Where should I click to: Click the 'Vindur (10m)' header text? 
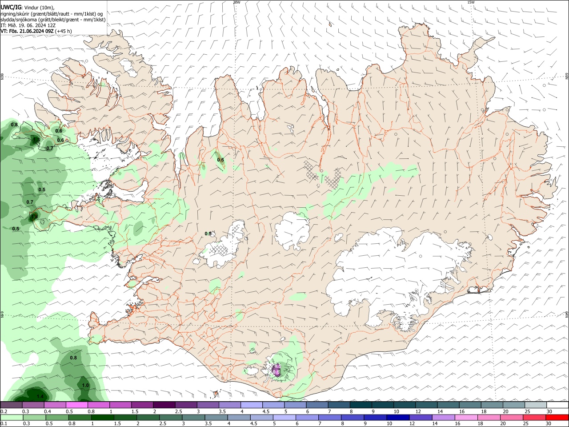point(39,8)
